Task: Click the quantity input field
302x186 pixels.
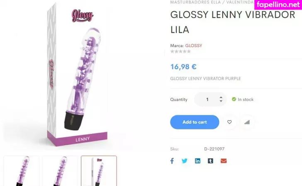Action: 207,100
